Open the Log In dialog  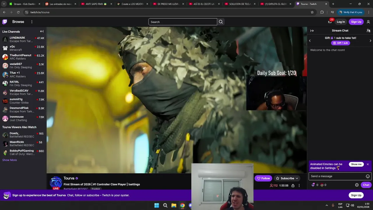coord(341,22)
